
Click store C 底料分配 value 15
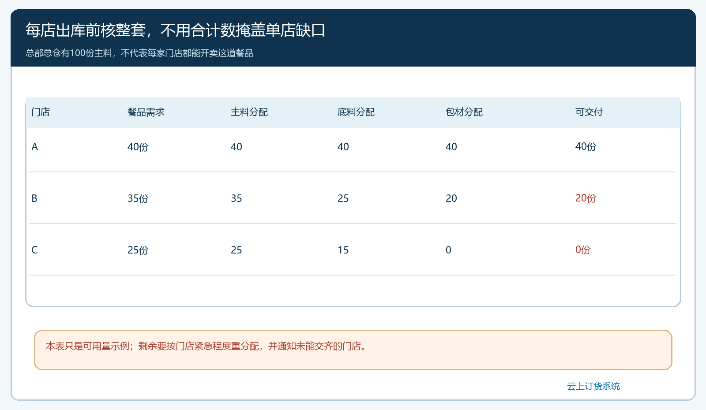pos(343,250)
